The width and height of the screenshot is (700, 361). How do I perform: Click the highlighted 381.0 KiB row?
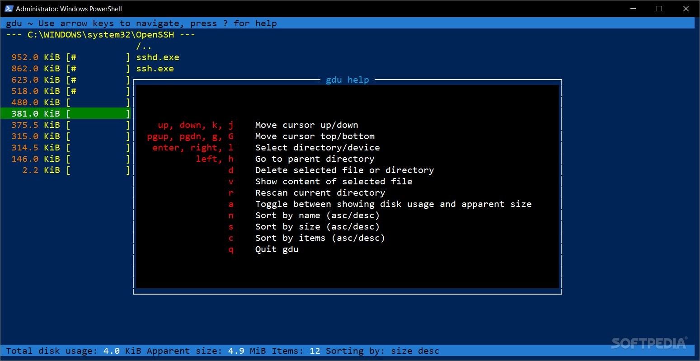click(x=65, y=113)
